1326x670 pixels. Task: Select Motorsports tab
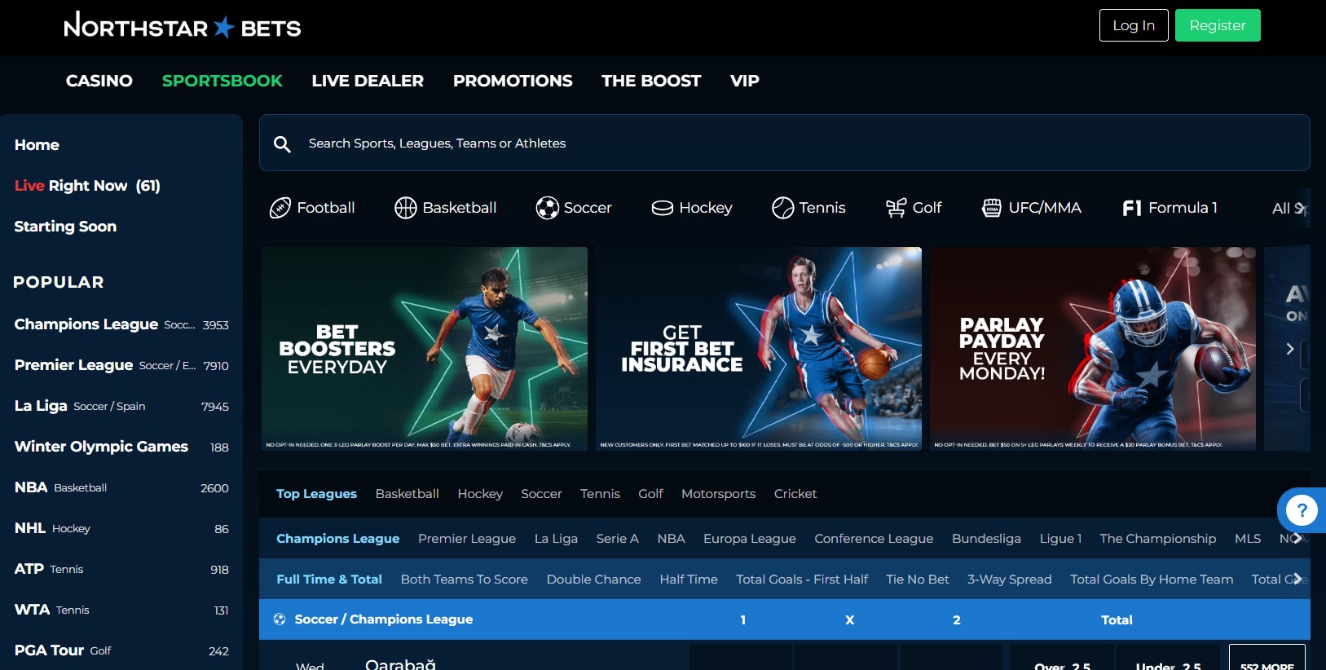tap(718, 494)
